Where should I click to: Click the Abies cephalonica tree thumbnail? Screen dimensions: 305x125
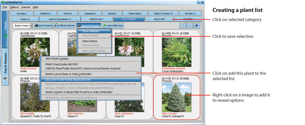click(129, 106)
